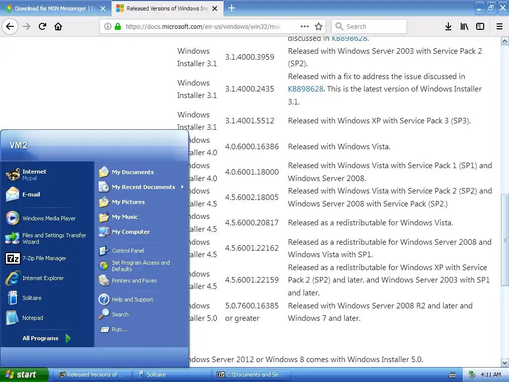Viewport: 509px width, 382px height.
Task: Click version number 3.1.4000.3959
Action: coord(250,57)
